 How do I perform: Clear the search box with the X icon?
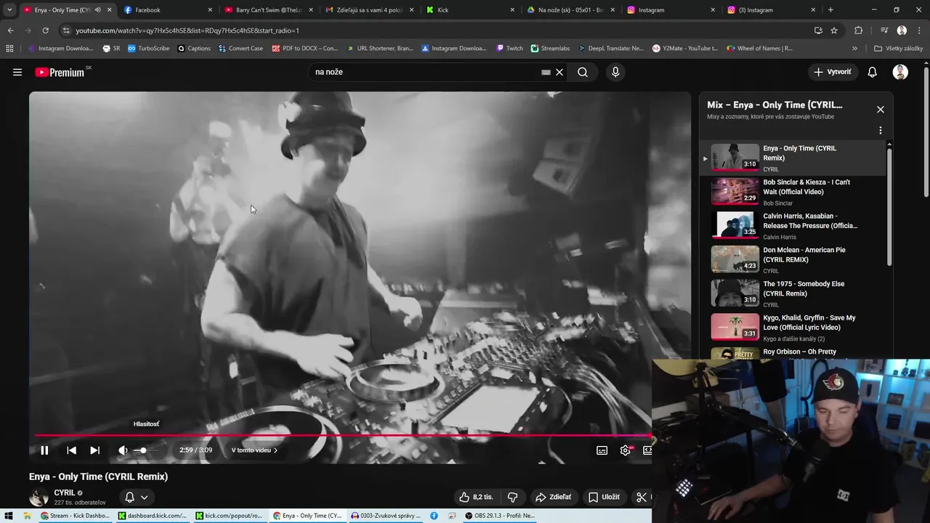coord(559,72)
